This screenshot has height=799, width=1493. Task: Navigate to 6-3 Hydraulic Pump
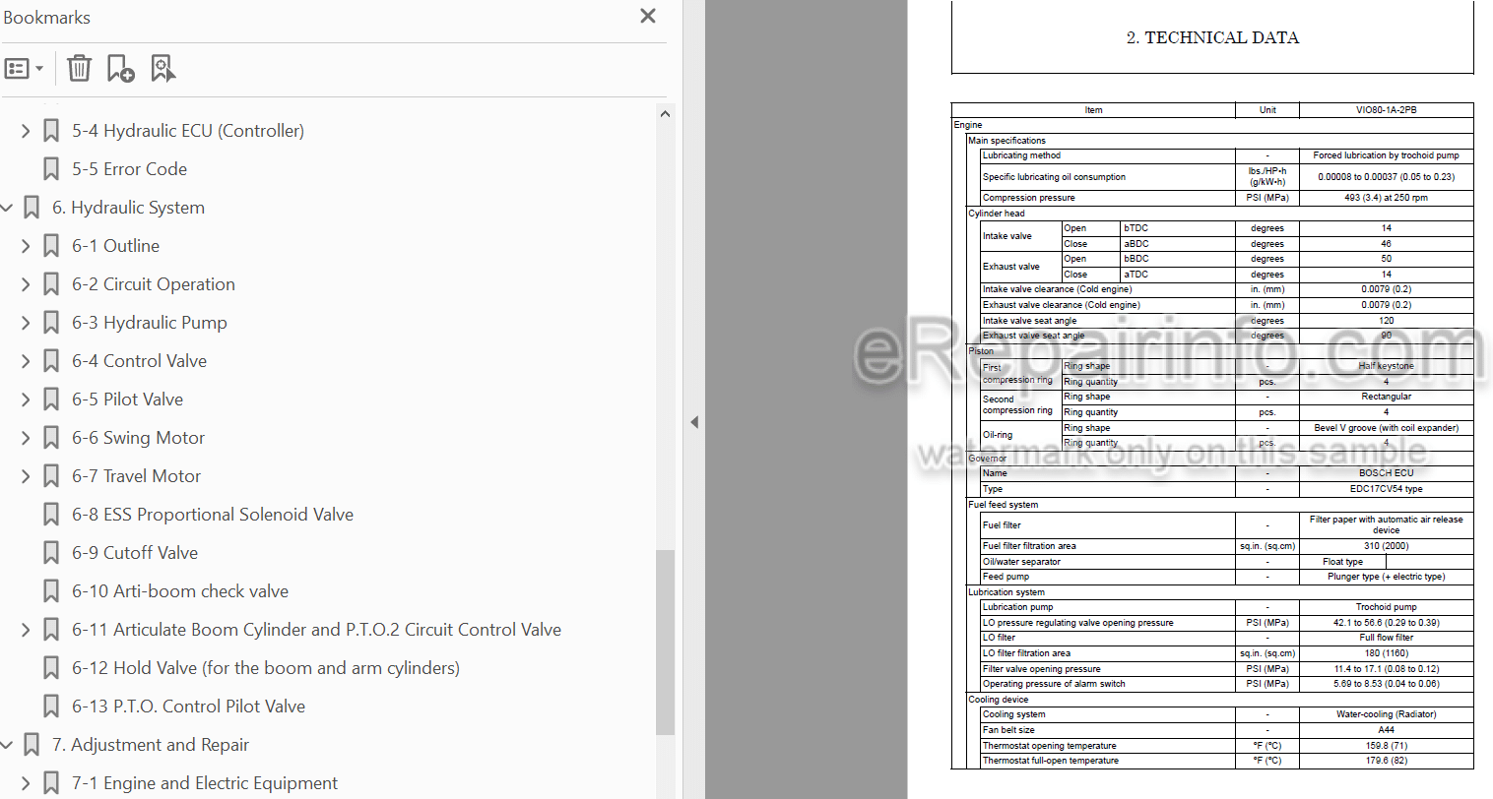[x=150, y=323]
